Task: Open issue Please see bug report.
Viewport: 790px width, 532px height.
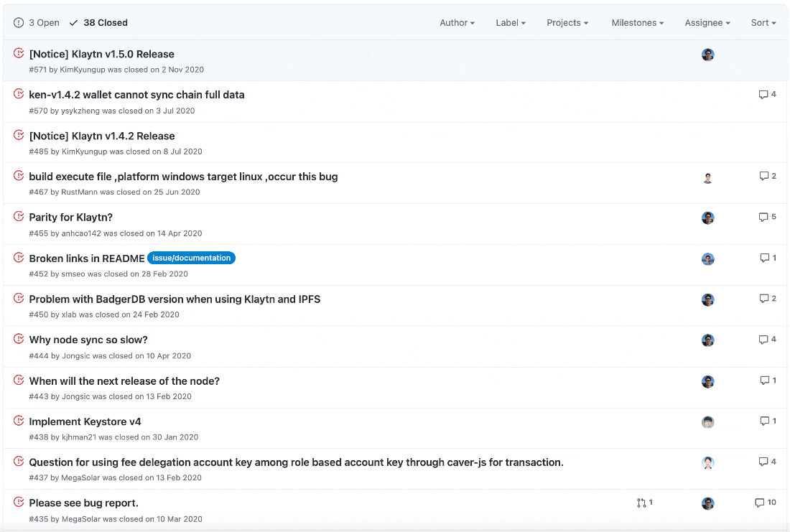Action: (x=83, y=503)
